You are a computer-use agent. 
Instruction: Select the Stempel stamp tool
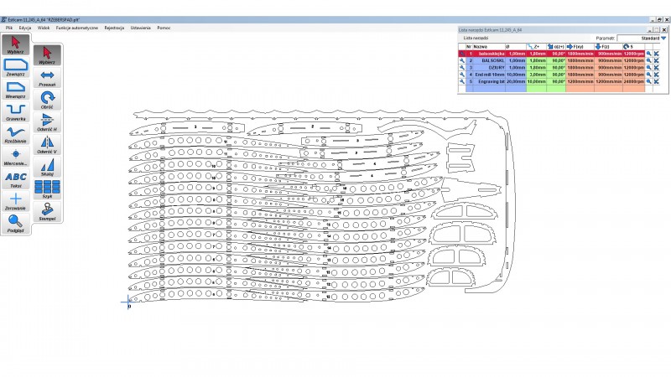click(x=47, y=212)
